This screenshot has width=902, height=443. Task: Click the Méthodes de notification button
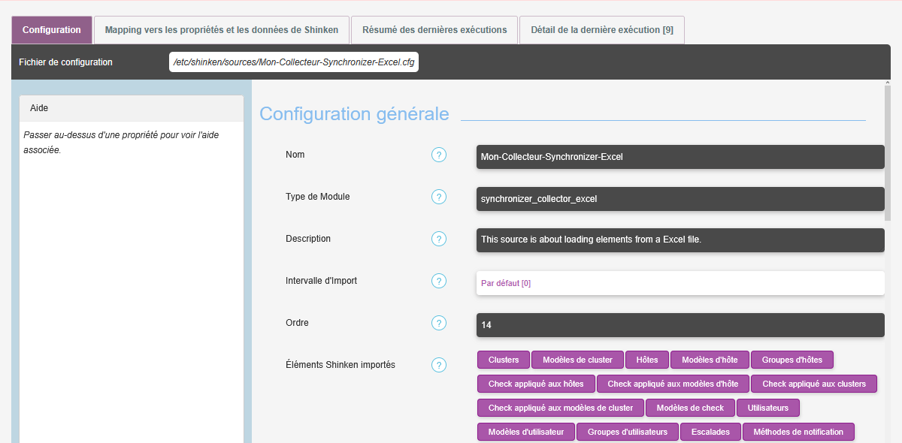point(798,432)
